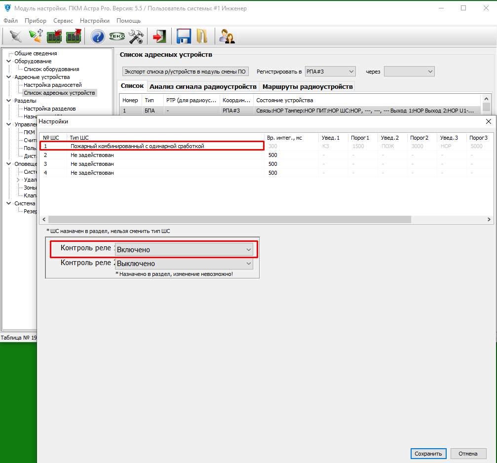Click the users icon in toolbar

click(x=227, y=36)
